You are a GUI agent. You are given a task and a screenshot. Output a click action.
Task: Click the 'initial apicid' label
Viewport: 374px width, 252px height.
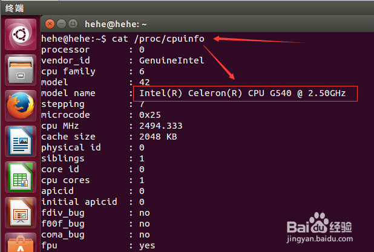click(x=79, y=202)
